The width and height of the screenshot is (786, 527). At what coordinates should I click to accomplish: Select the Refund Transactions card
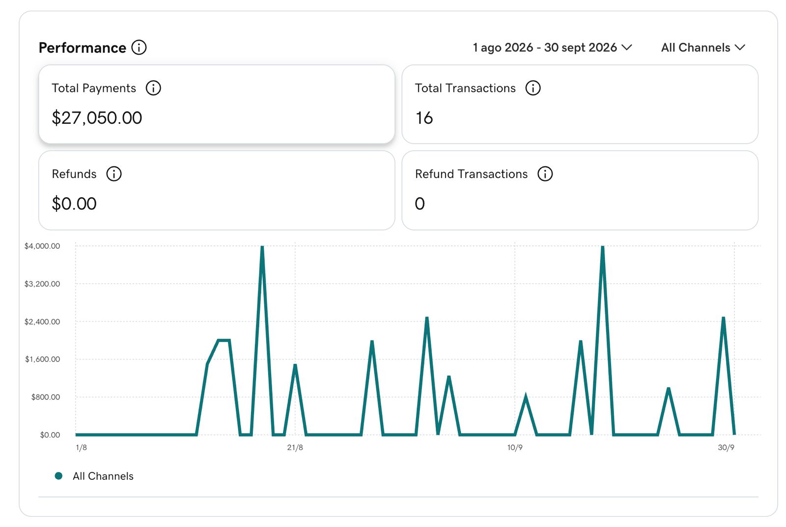(x=580, y=190)
